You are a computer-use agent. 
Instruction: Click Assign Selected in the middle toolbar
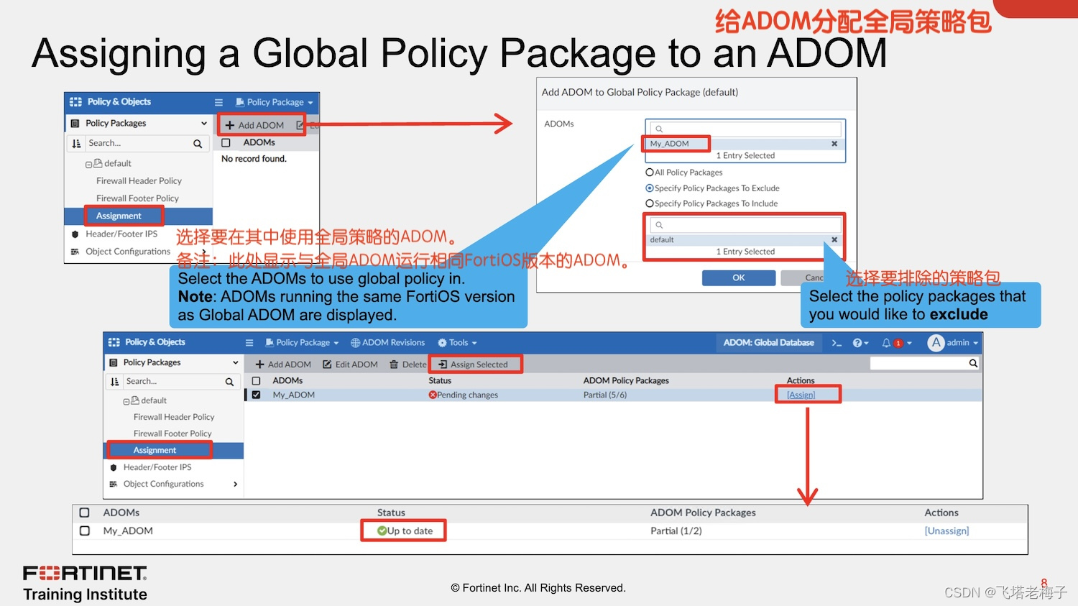(x=474, y=364)
